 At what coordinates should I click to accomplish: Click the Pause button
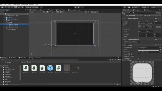click(79, 7)
